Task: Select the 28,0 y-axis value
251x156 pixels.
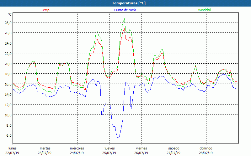Action: (x=8, y=22)
